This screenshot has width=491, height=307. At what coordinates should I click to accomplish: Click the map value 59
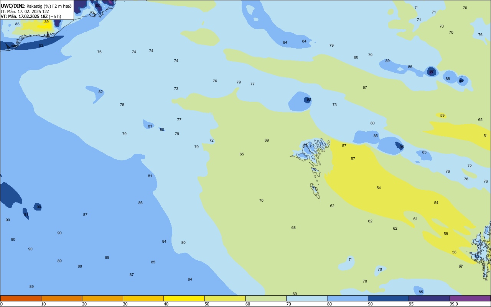click(x=442, y=115)
